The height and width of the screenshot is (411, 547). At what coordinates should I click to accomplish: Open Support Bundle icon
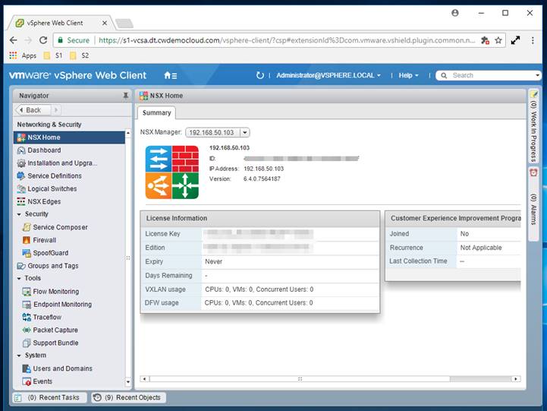coord(27,343)
